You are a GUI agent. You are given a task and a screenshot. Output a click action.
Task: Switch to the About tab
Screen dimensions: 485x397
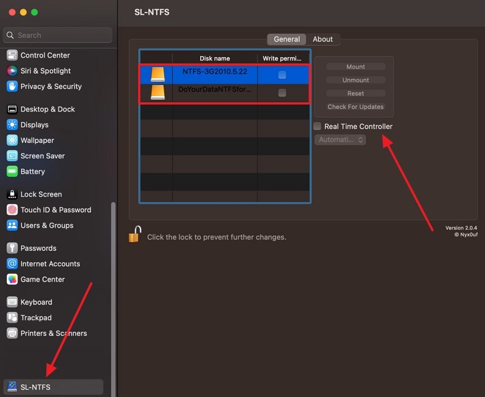322,39
